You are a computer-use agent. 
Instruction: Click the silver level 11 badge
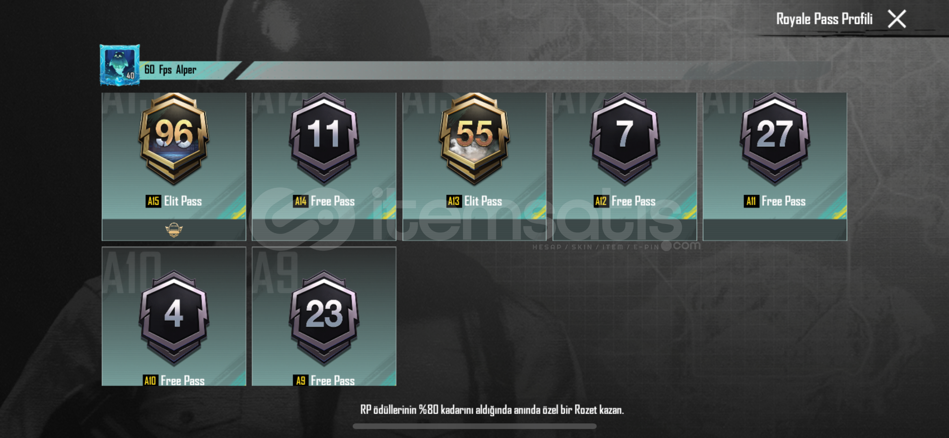(324, 138)
